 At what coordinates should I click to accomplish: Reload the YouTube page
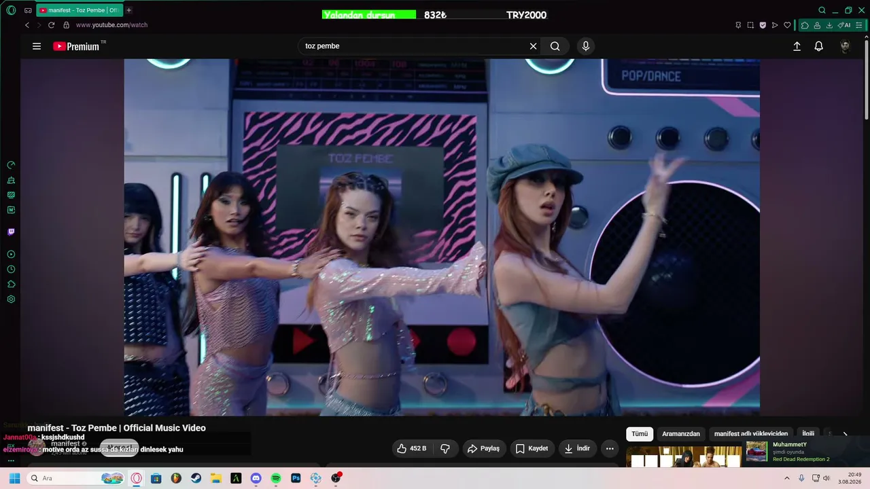point(51,25)
